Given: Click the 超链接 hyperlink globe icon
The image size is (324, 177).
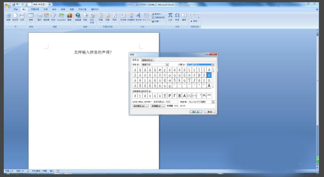Looking at the screenshot, I should point(78,16).
